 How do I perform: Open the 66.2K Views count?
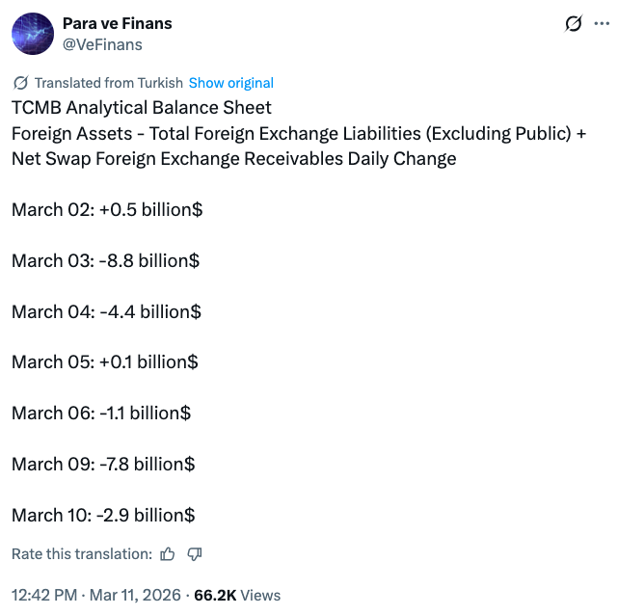click(x=237, y=595)
